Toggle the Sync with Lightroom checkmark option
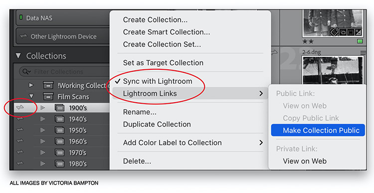This screenshot has width=374, height=193. click(158, 81)
